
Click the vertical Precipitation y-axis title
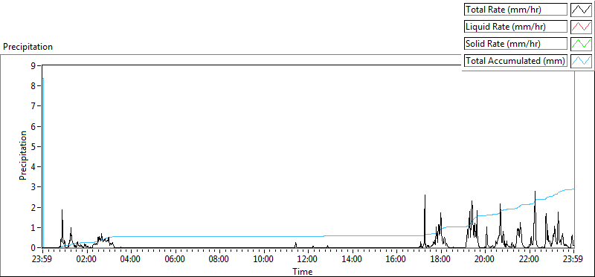click(23, 155)
